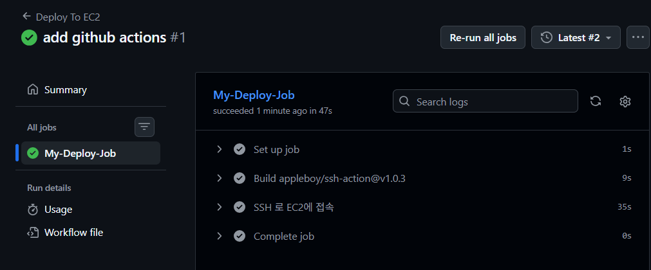The height and width of the screenshot is (270, 651).
Task: Click the green check icon on sidebar My-Deploy-Job
Action: click(33, 153)
